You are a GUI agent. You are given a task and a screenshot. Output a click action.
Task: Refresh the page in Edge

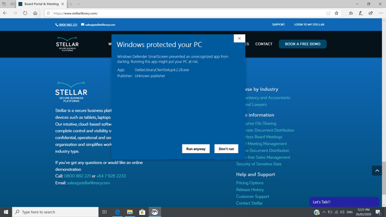click(x=25, y=13)
